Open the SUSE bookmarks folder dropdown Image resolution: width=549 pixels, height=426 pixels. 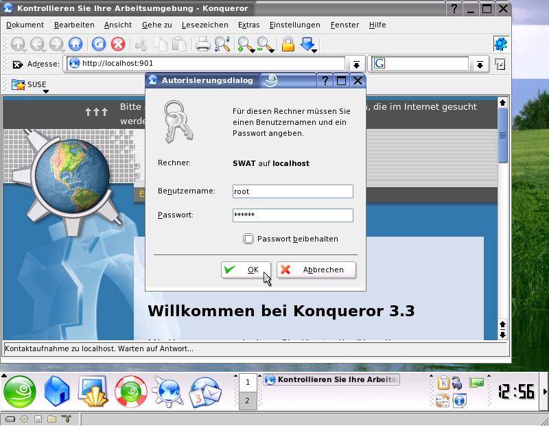click(x=29, y=85)
